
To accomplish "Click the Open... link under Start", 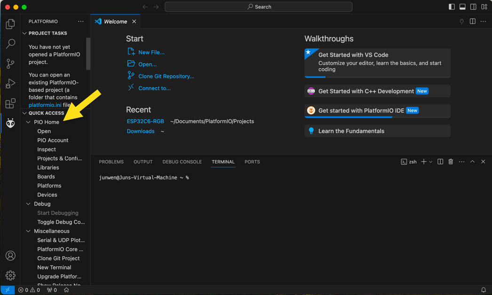I will click(148, 64).
